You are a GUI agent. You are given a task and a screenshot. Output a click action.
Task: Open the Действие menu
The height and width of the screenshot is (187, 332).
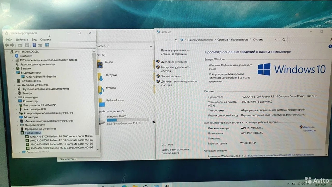tap(22, 40)
